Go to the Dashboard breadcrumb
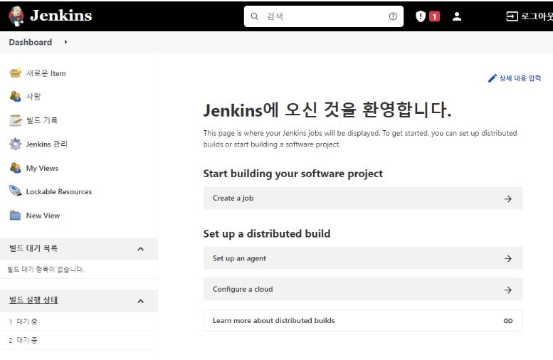Screen dimensions: 553x360 point(31,42)
